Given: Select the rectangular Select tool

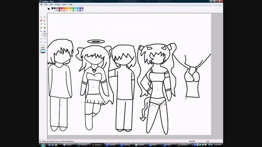Looking at the screenshot, I should click(45, 17).
